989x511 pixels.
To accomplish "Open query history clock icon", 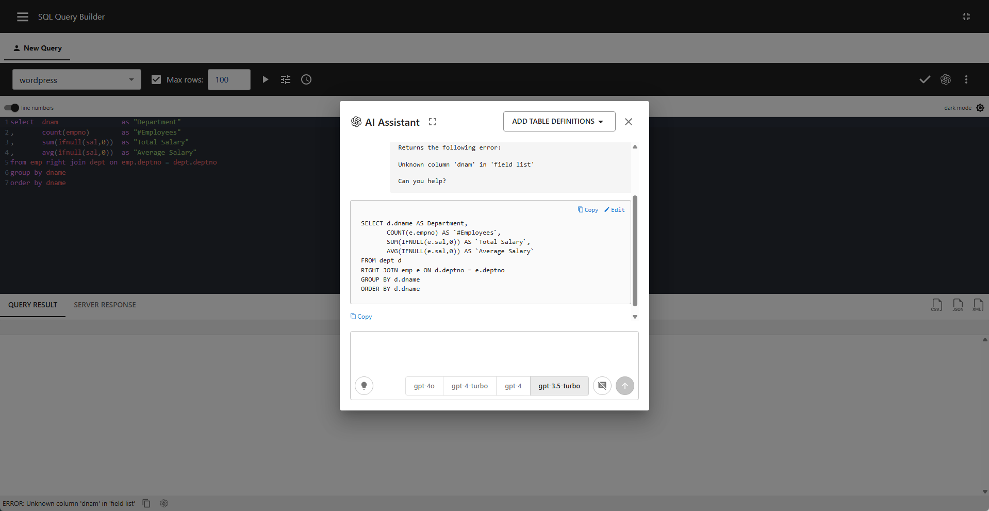I will pyautogui.click(x=306, y=79).
